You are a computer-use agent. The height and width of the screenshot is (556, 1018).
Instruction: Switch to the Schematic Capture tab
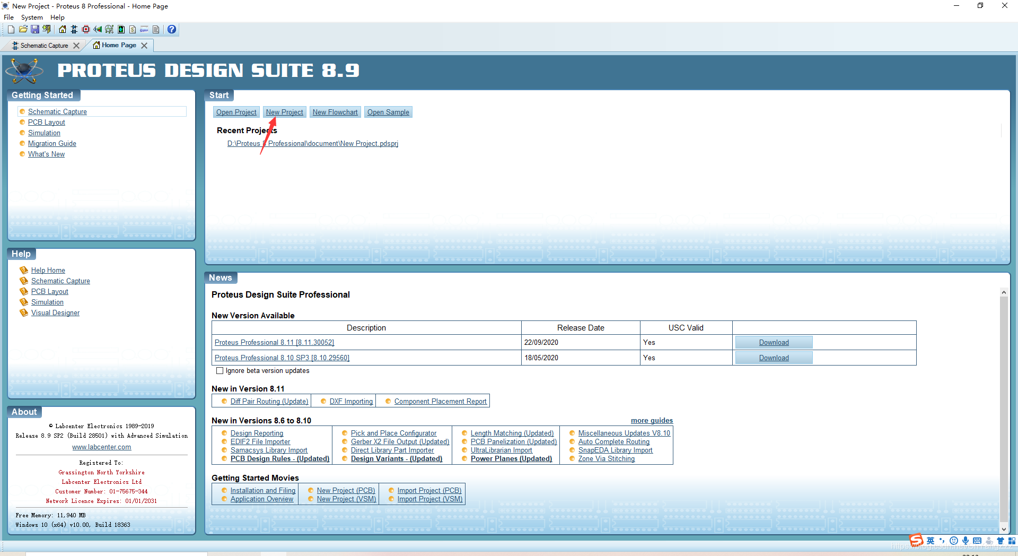[45, 46]
